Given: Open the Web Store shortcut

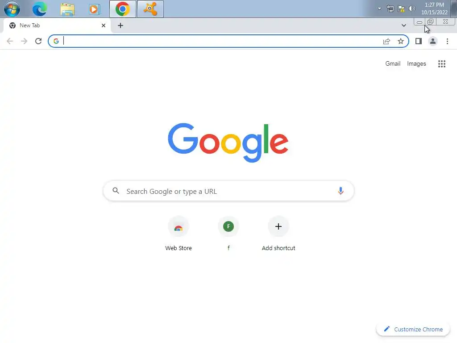Looking at the screenshot, I should click(179, 234).
